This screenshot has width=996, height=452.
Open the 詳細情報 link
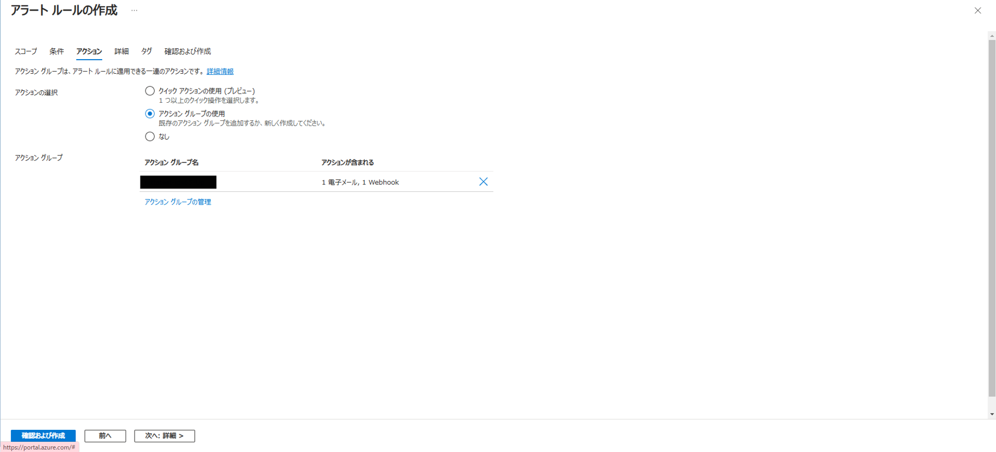[x=220, y=72]
